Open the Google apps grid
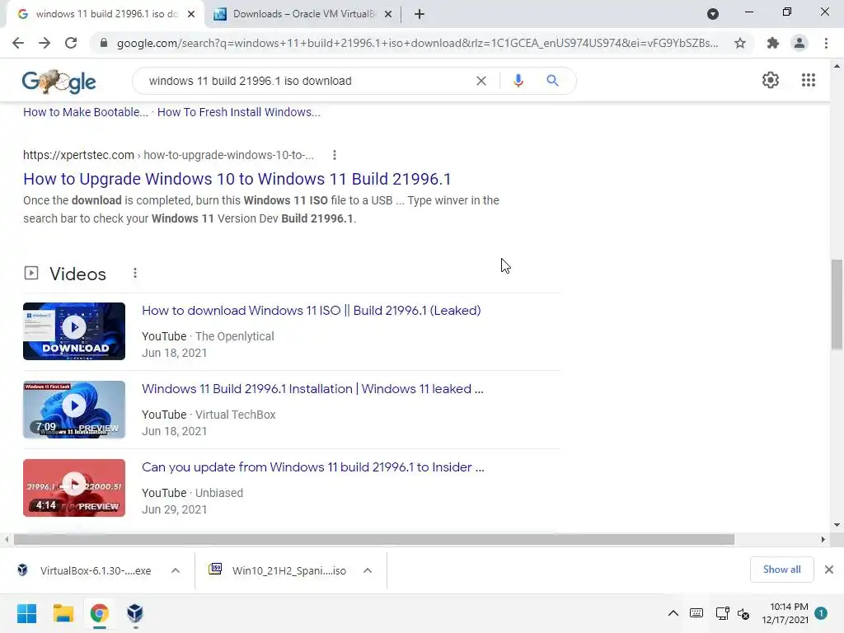This screenshot has width=844, height=633. click(x=808, y=80)
